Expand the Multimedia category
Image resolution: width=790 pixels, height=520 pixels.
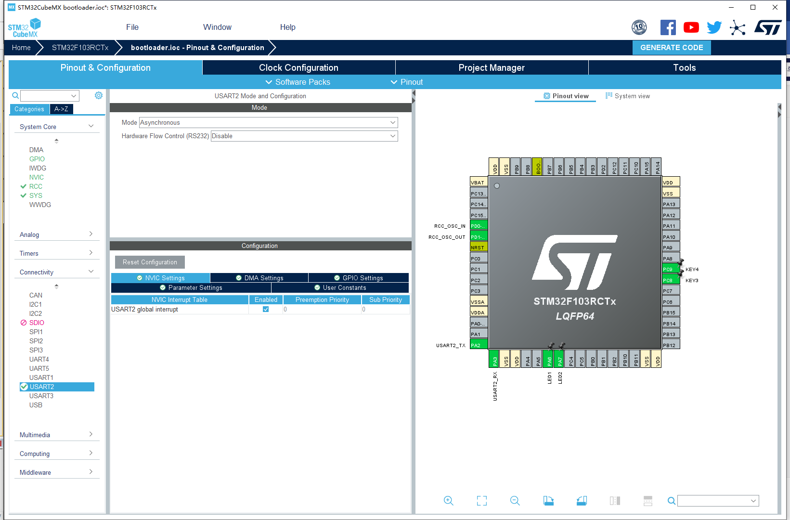[x=57, y=435]
